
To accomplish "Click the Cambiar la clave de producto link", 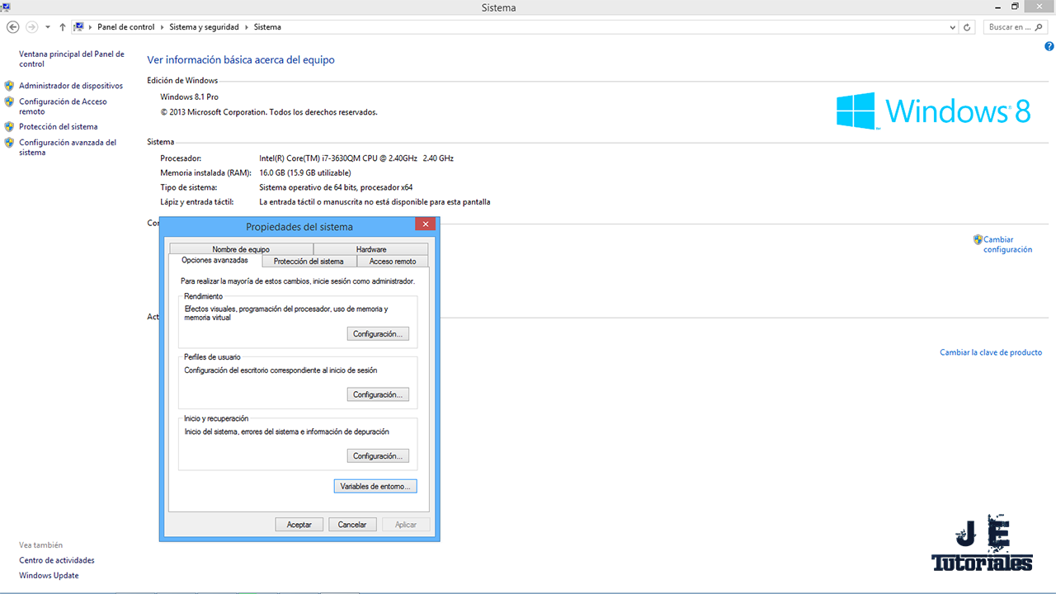I will pos(991,352).
